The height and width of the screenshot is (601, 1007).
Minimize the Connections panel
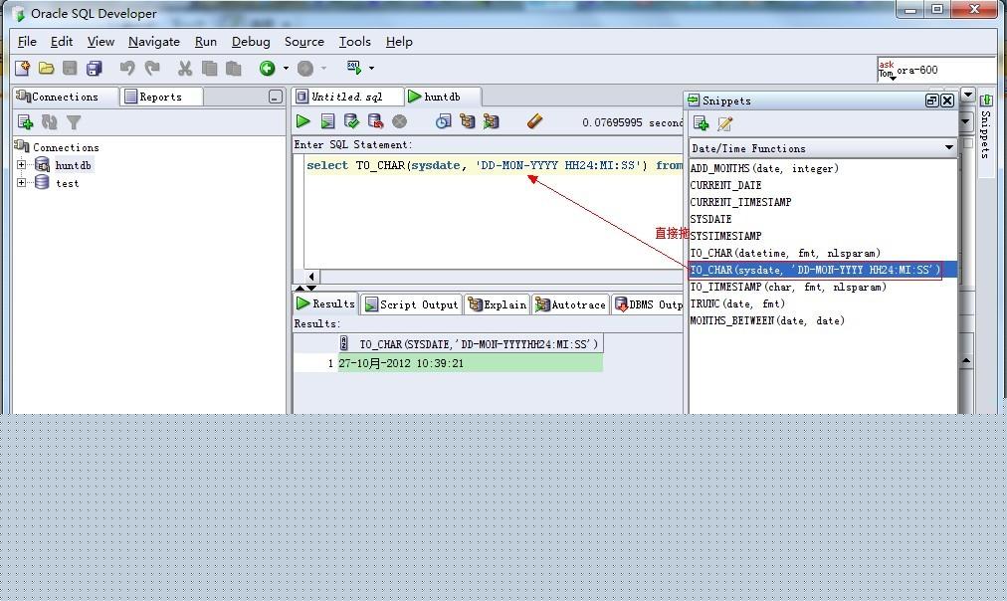[x=276, y=97]
